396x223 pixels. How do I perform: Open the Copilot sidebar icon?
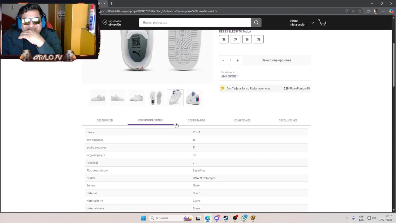pos(391,11)
